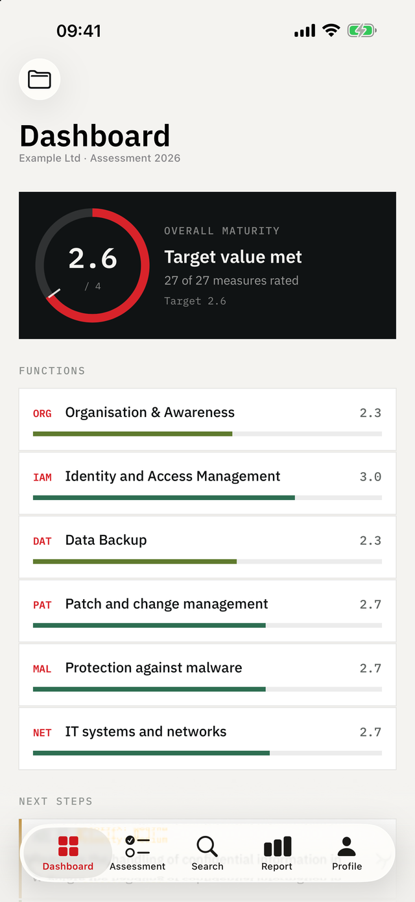Tap the Wi-Fi status icon
The width and height of the screenshot is (415, 902).
coord(331,30)
